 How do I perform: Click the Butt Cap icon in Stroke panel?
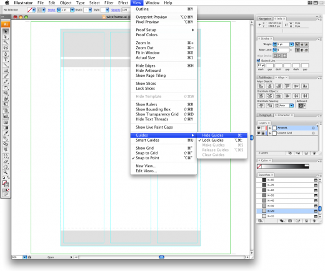297,44
